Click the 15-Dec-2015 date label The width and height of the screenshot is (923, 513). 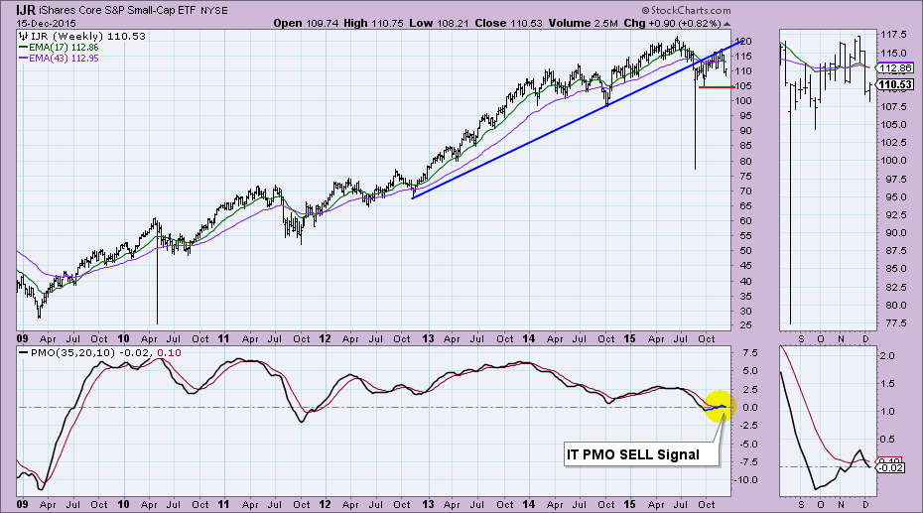[x=46, y=24]
